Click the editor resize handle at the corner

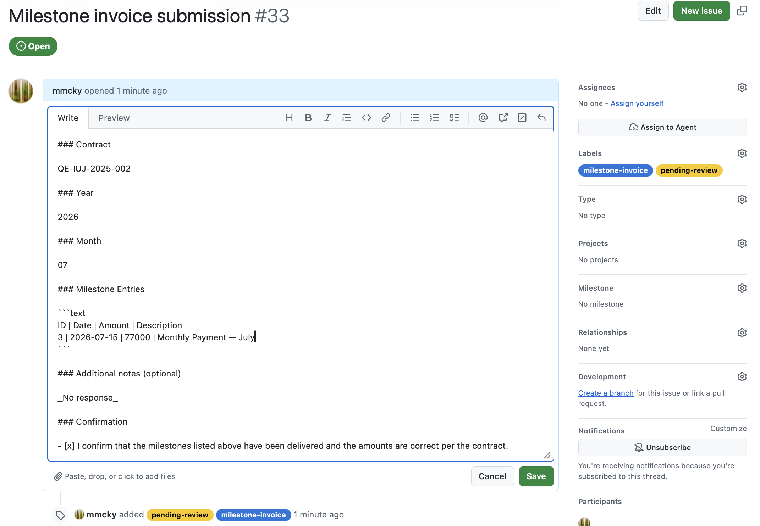click(547, 455)
